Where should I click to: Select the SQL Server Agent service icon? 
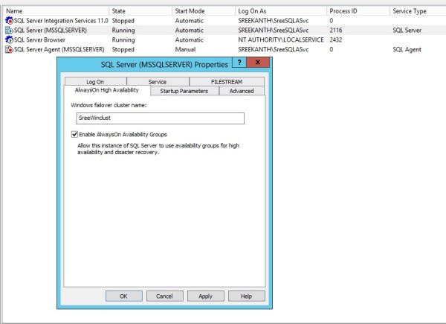click(x=9, y=49)
